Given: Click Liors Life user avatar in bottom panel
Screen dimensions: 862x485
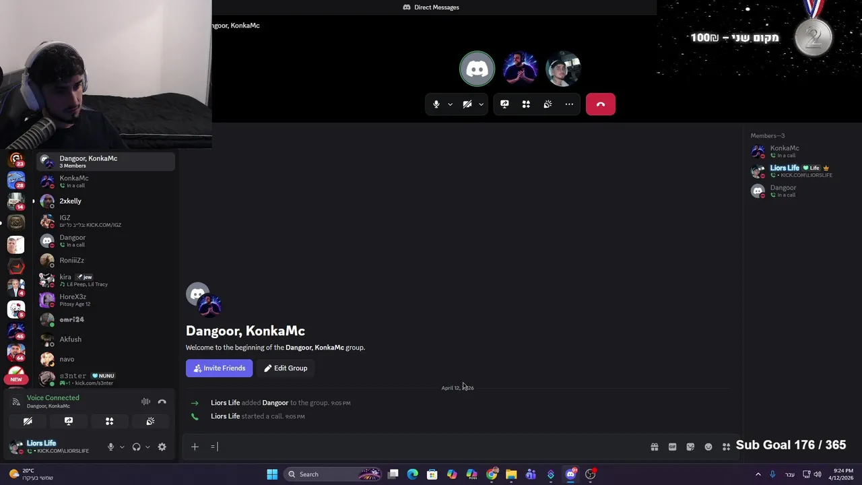Looking at the screenshot, I should 16,447.
